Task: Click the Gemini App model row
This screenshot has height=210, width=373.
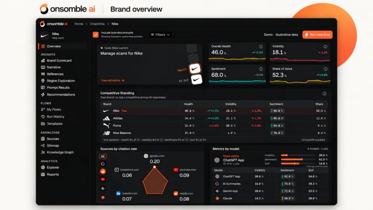Action: (270, 191)
